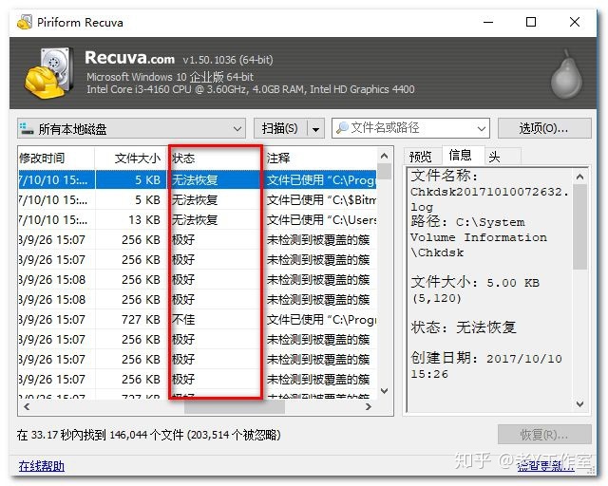Click the C:\Users comment cell
608x486 pixels.
[321, 220]
